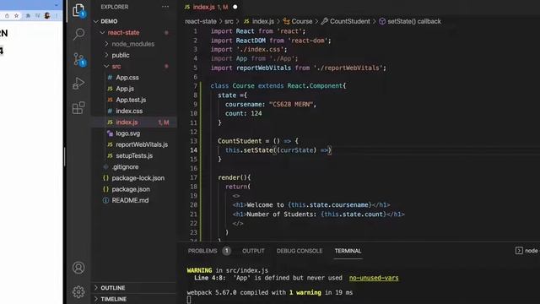Image resolution: width=540 pixels, height=304 pixels.
Task: Open Explorer more actions ellipsis
Action: [x=165, y=7]
